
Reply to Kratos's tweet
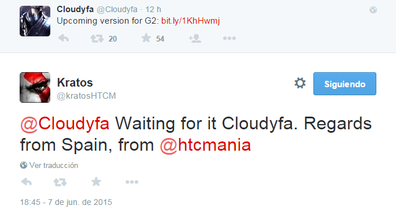pyautogui.click(x=27, y=182)
